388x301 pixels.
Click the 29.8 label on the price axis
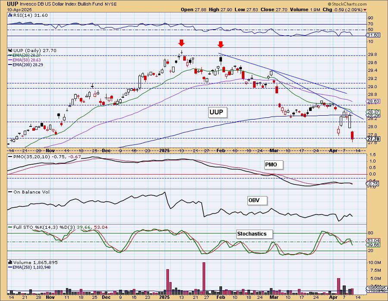372,55
